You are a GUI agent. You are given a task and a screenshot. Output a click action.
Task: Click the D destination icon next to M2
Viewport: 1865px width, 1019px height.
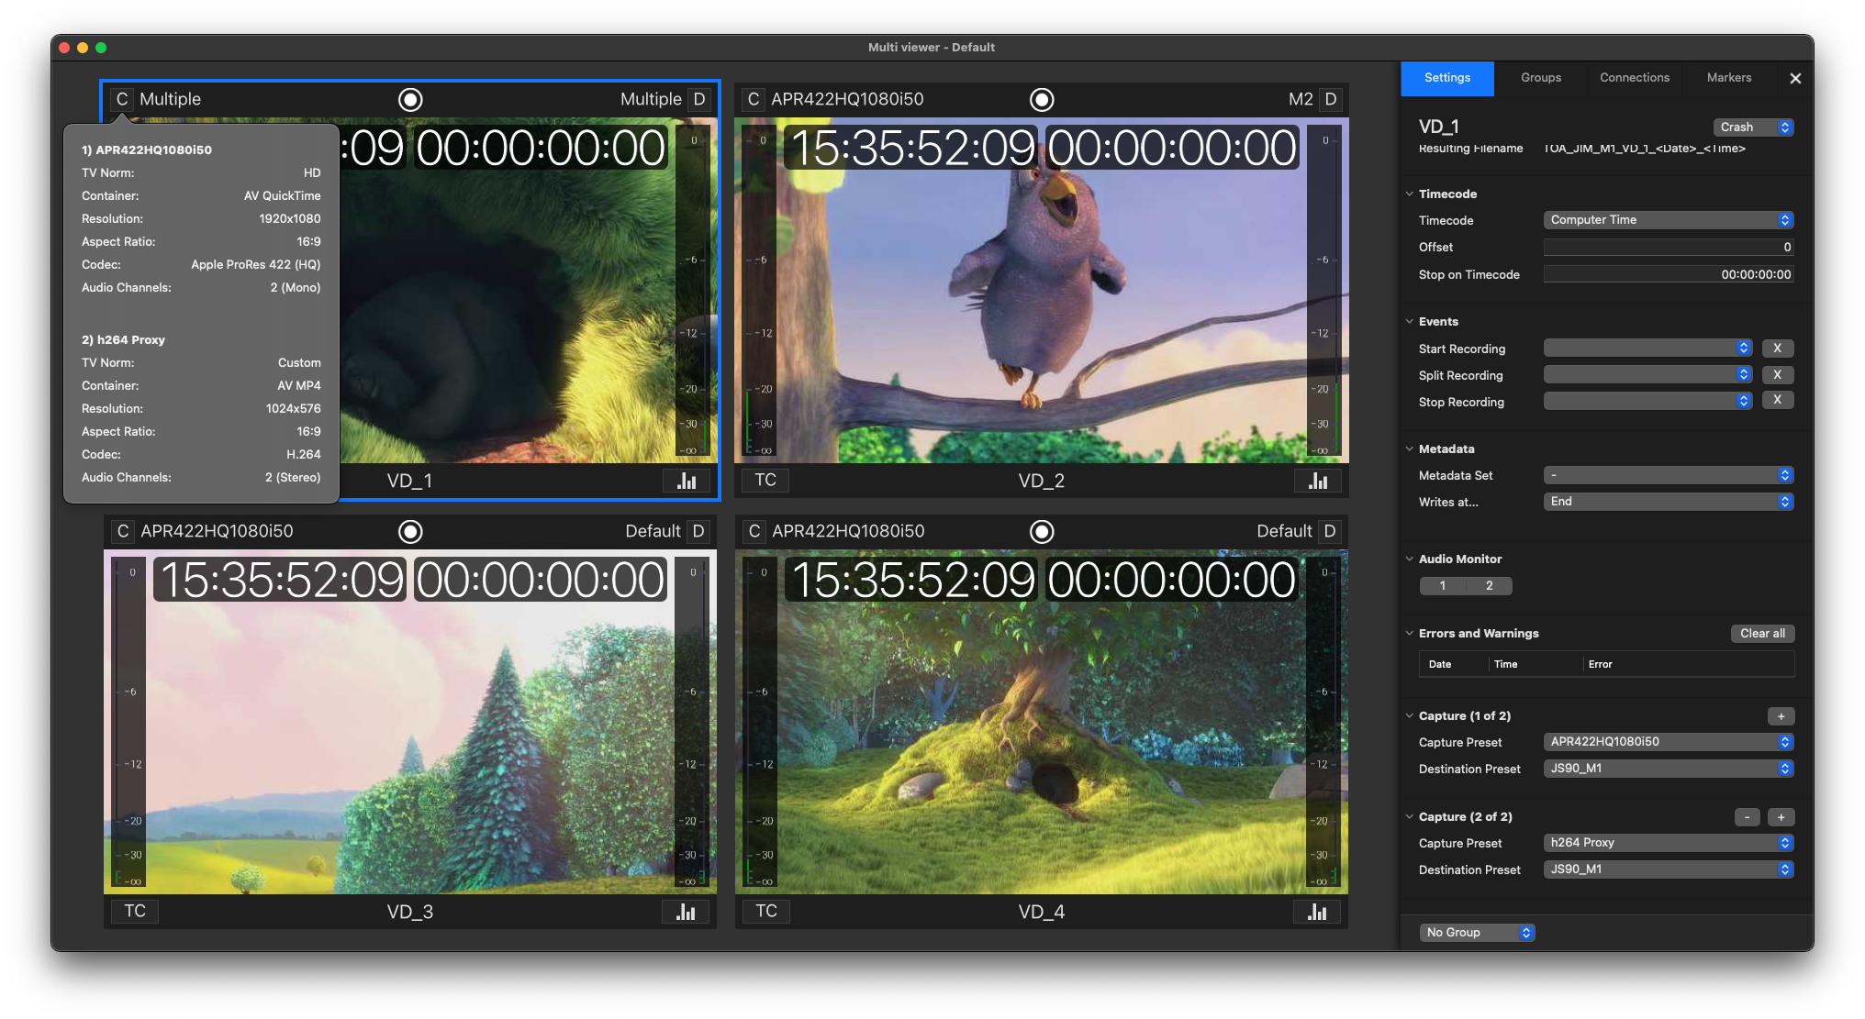(1331, 99)
